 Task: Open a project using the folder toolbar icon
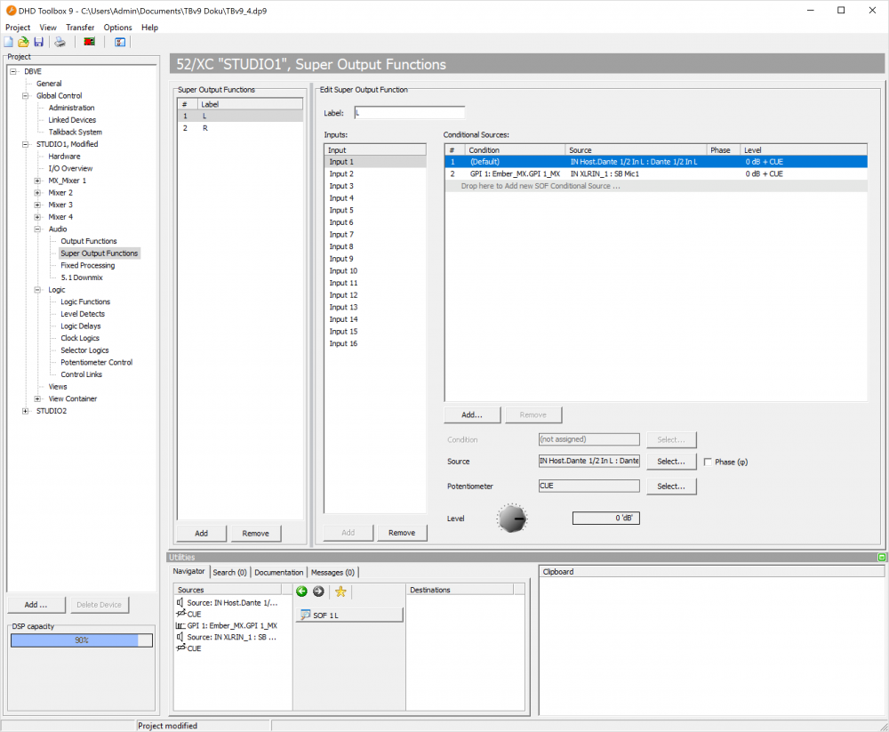(x=23, y=42)
